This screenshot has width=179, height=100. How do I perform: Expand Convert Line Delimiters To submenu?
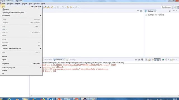[21, 48]
